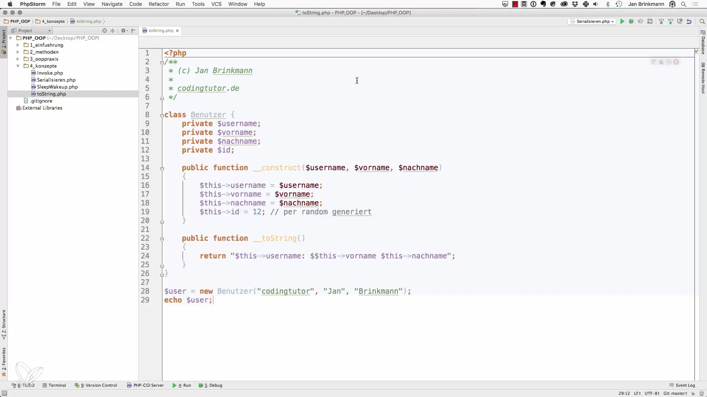Image resolution: width=707 pixels, height=397 pixels.
Task: Collapse the PHP_OOP root folder
Action: coord(11,38)
